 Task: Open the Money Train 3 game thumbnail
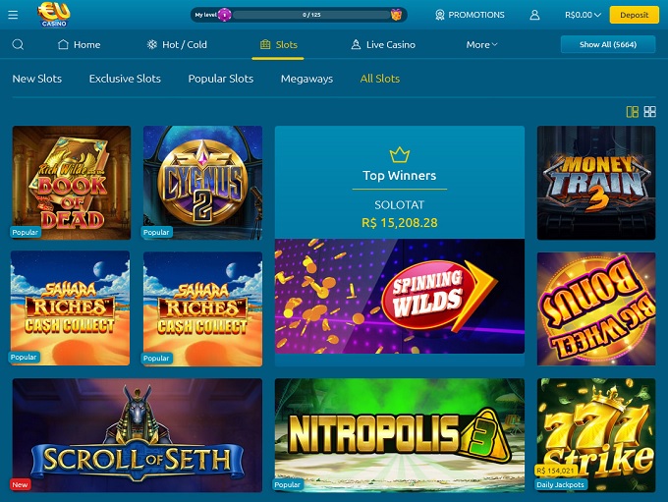(596, 183)
